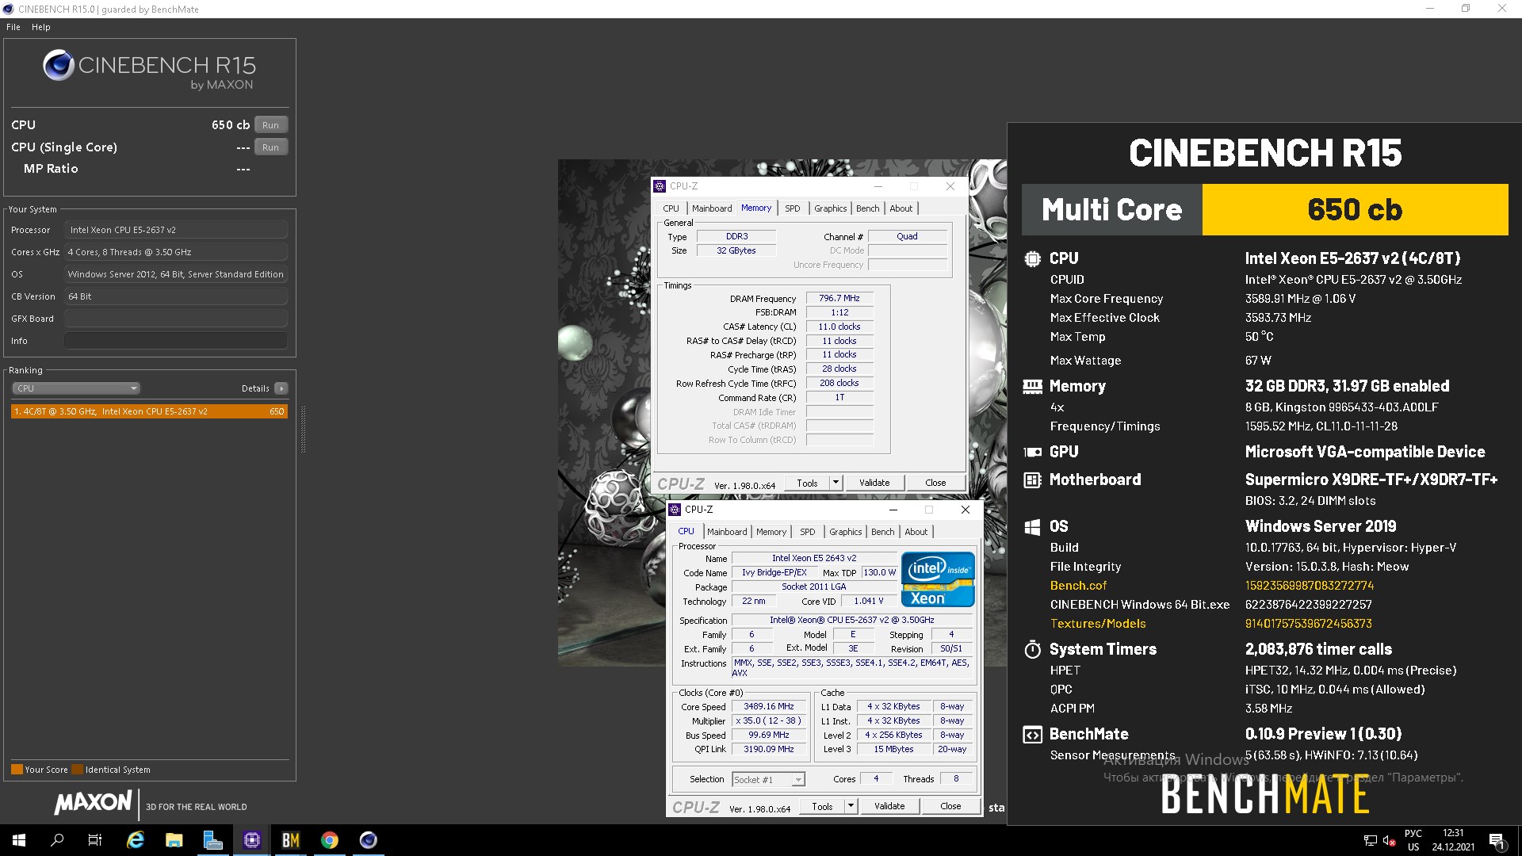Switch to SPD tab in upper CPU-Z
Image resolution: width=1522 pixels, height=856 pixels.
(793, 208)
